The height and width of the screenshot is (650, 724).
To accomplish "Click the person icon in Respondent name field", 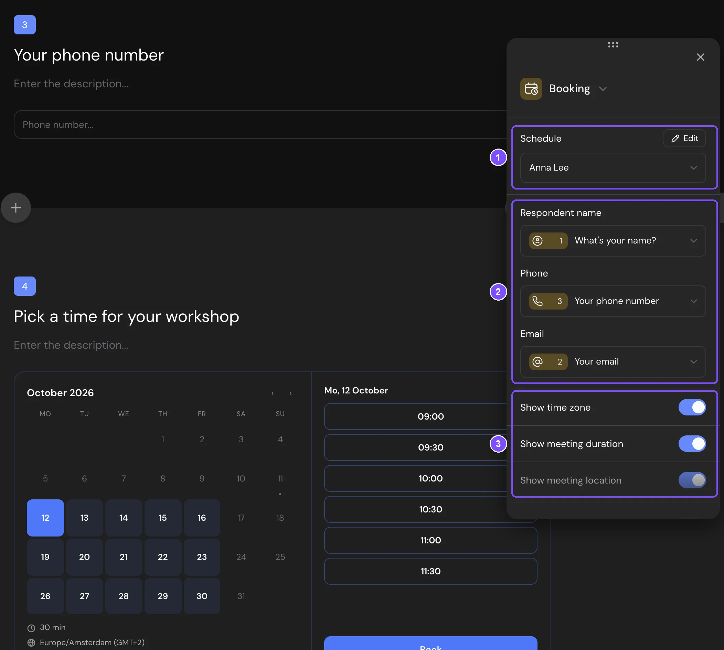I will (537, 241).
